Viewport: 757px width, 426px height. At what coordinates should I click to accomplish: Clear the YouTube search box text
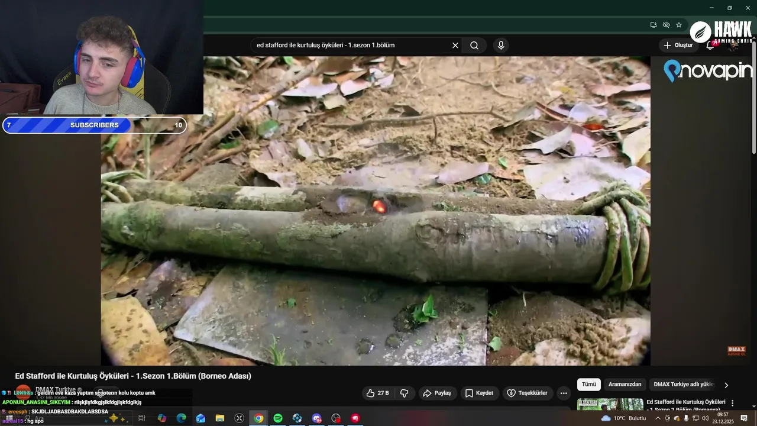coord(455,46)
